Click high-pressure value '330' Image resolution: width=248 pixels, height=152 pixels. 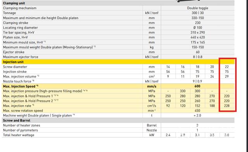pyautogui.click(x=183, y=91)
